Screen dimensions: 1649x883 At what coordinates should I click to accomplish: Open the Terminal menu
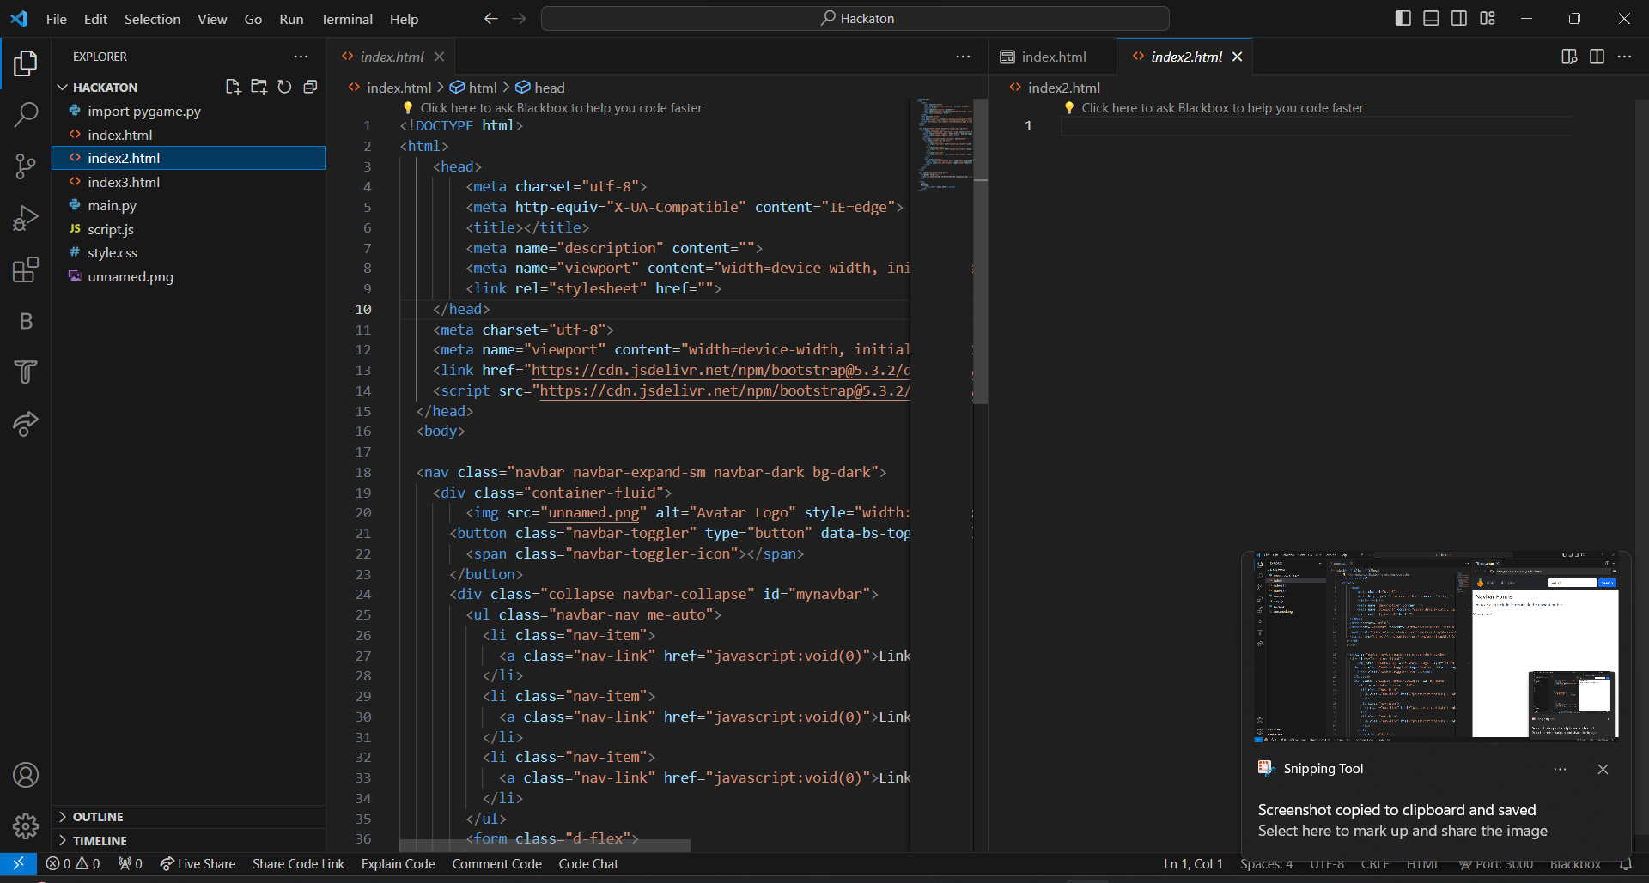(346, 19)
